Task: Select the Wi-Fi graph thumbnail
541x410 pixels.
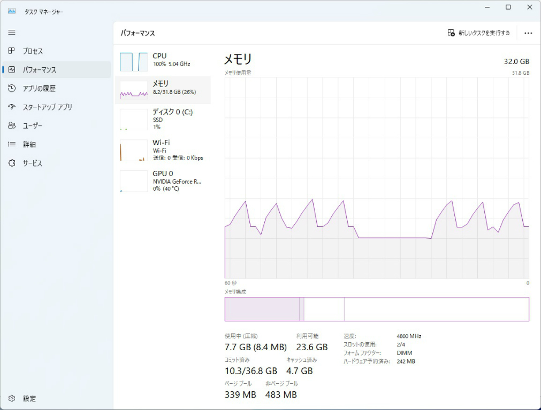Action: click(134, 150)
